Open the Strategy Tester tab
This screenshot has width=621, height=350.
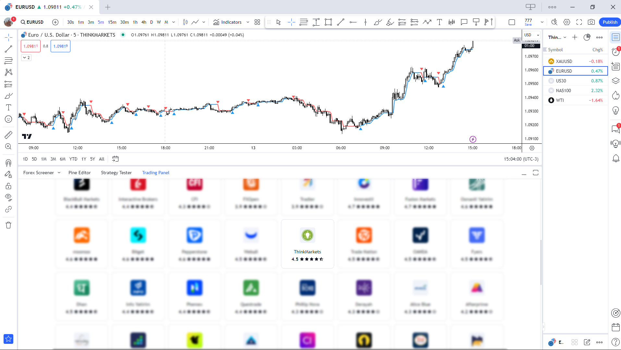[116, 173]
